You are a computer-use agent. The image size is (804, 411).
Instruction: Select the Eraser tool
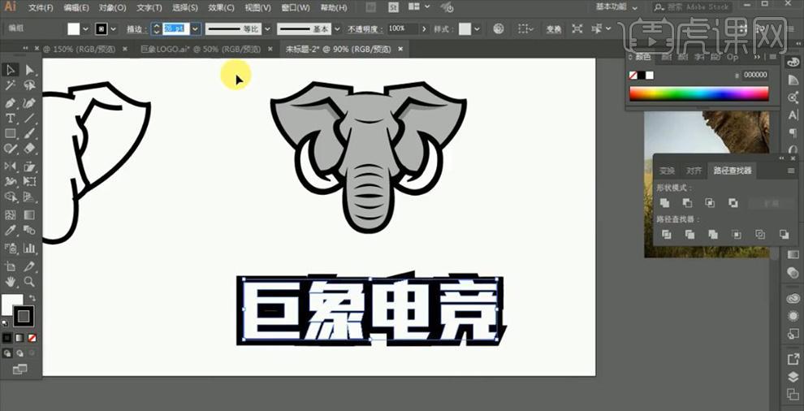coord(30,149)
